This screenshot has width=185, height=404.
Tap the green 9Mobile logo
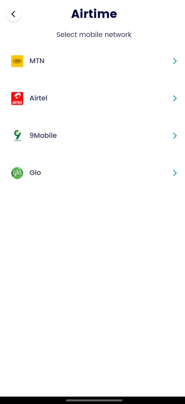[17, 136]
